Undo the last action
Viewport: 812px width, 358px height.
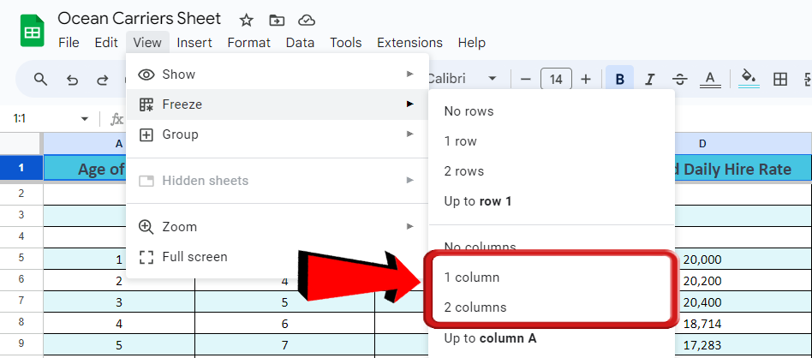(x=72, y=79)
